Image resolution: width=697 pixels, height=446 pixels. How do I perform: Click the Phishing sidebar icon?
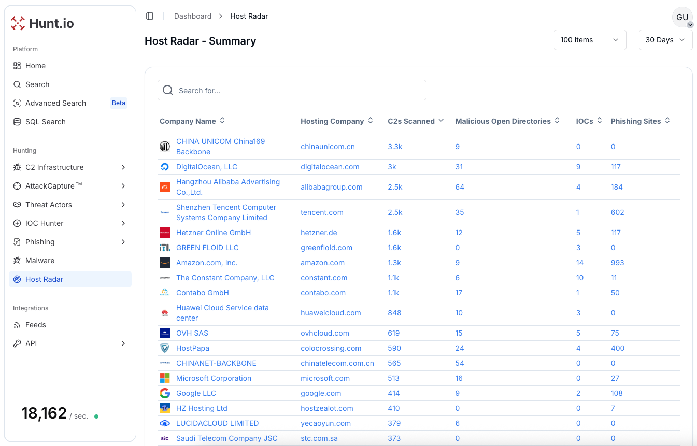(17, 242)
